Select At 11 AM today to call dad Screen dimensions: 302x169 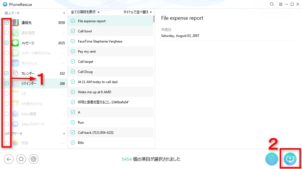click(111, 82)
